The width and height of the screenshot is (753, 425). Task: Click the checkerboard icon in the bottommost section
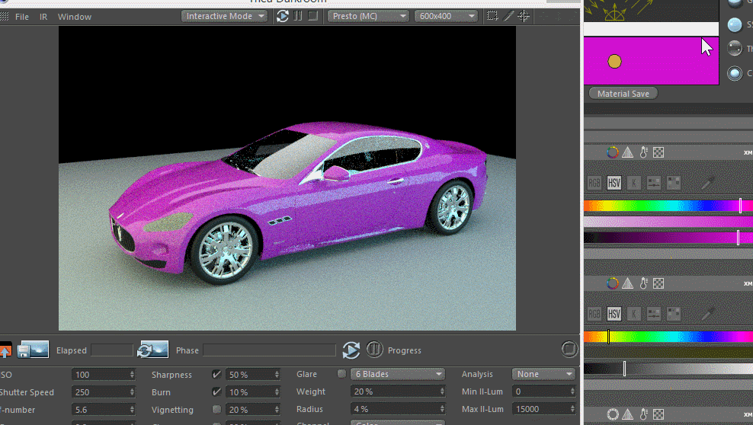[x=658, y=414]
